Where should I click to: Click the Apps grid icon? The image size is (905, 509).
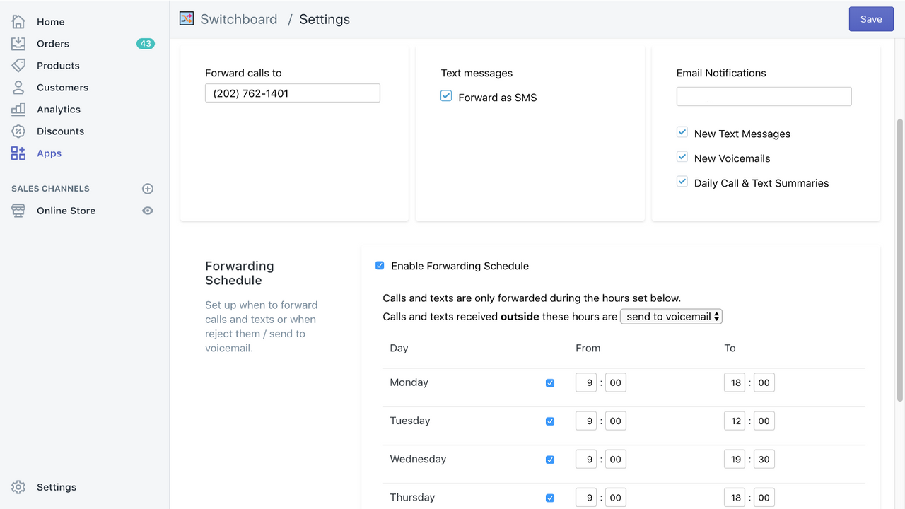tap(18, 153)
